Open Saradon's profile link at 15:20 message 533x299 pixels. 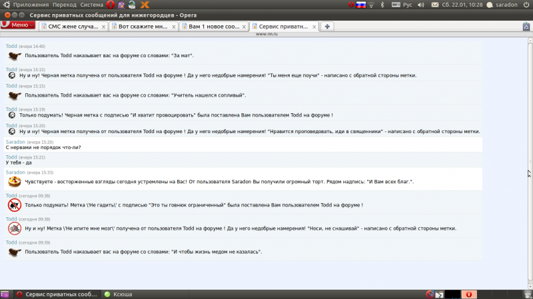[x=15, y=141]
